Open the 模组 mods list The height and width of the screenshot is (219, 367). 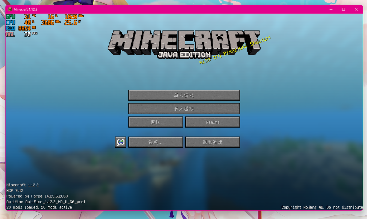[x=156, y=122]
